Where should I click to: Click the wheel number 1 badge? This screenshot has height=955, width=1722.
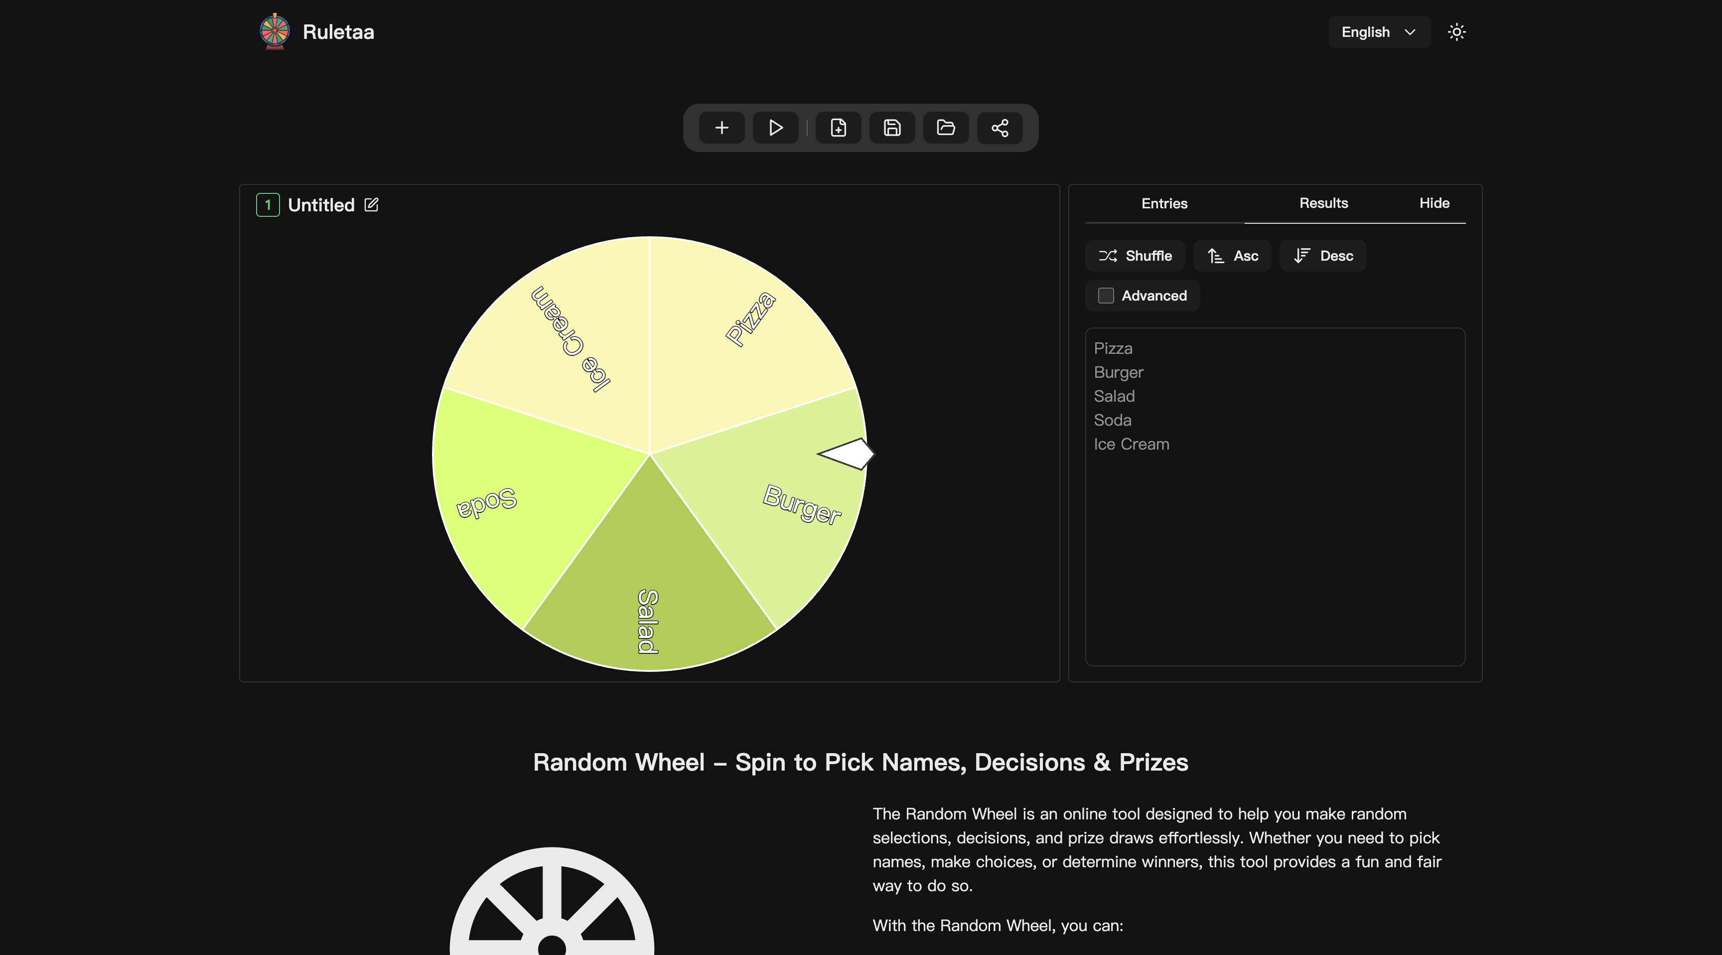[x=268, y=205]
